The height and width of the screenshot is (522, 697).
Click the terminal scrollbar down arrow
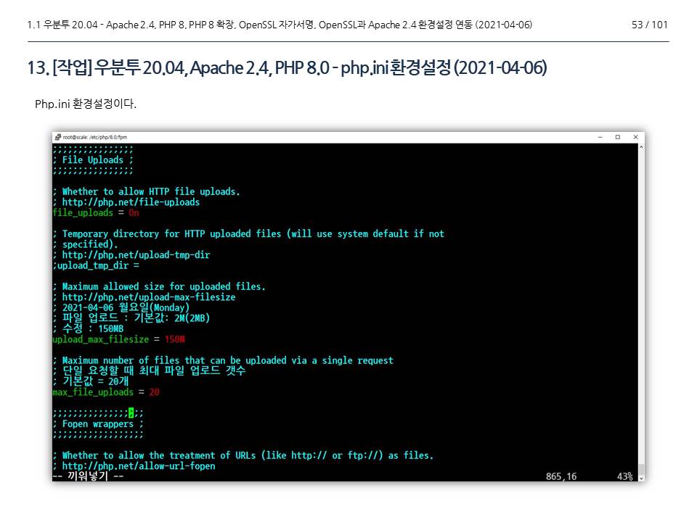pyautogui.click(x=641, y=478)
